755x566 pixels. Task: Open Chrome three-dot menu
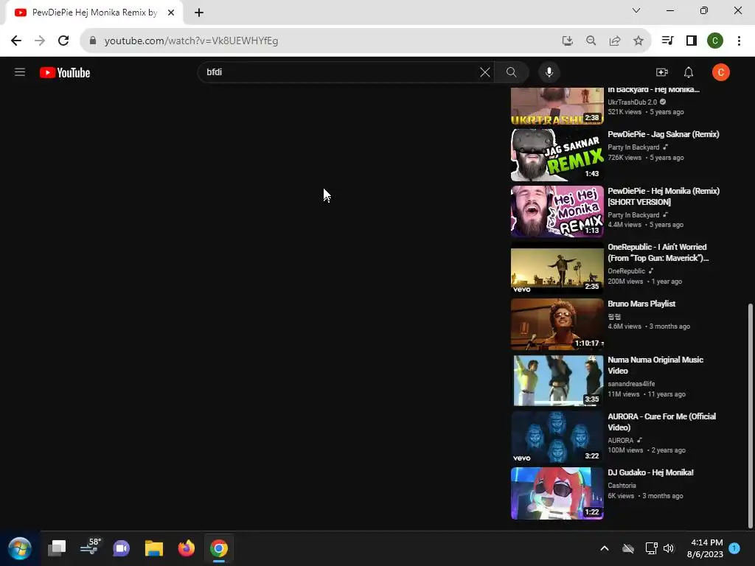(x=739, y=41)
